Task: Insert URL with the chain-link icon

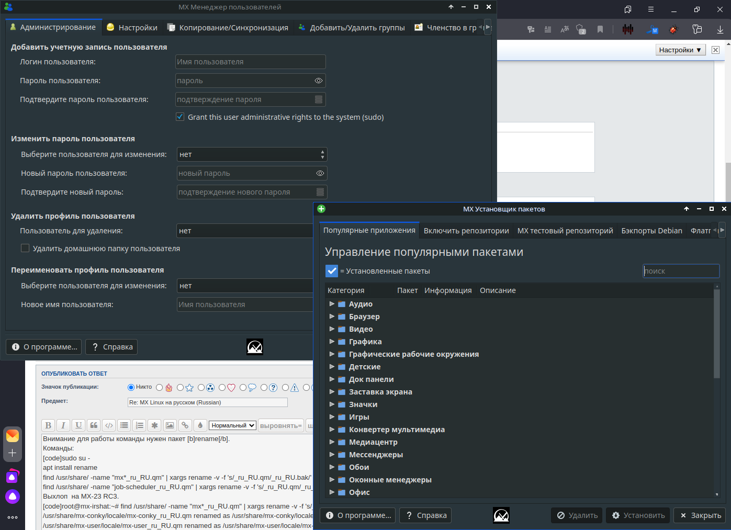Action: click(185, 425)
